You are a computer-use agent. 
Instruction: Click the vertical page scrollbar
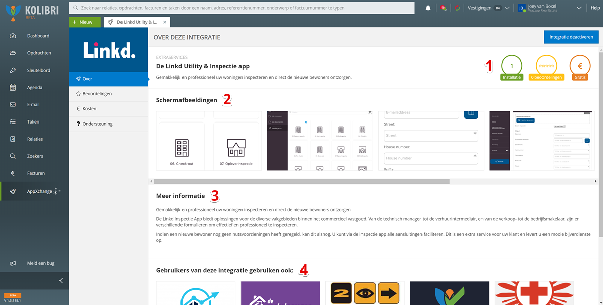pos(600,146)
